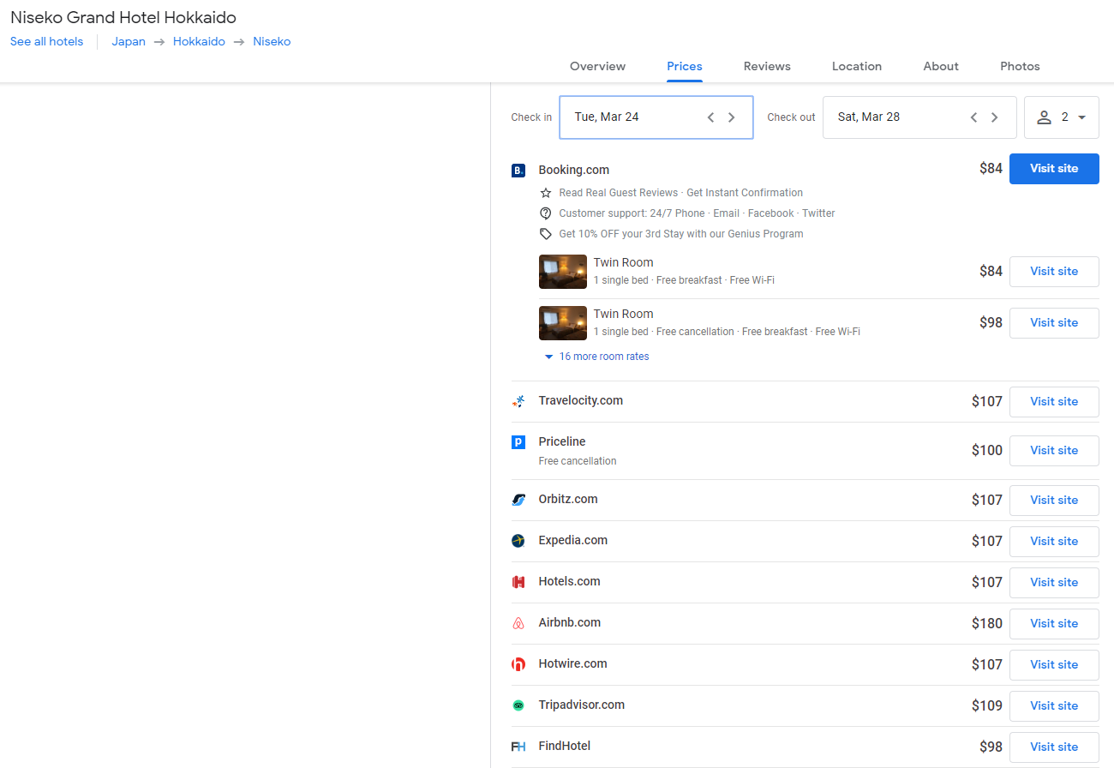Click the Airbnb logo icon
The width and height of the screenshot is (1114, 768).
[x=518, y=623]
